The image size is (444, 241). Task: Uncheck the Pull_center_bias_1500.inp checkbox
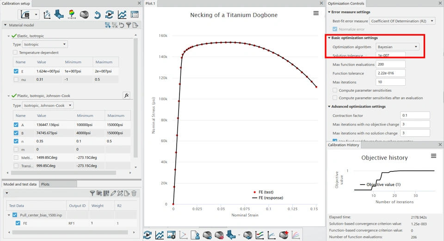[x=15, y=215]
